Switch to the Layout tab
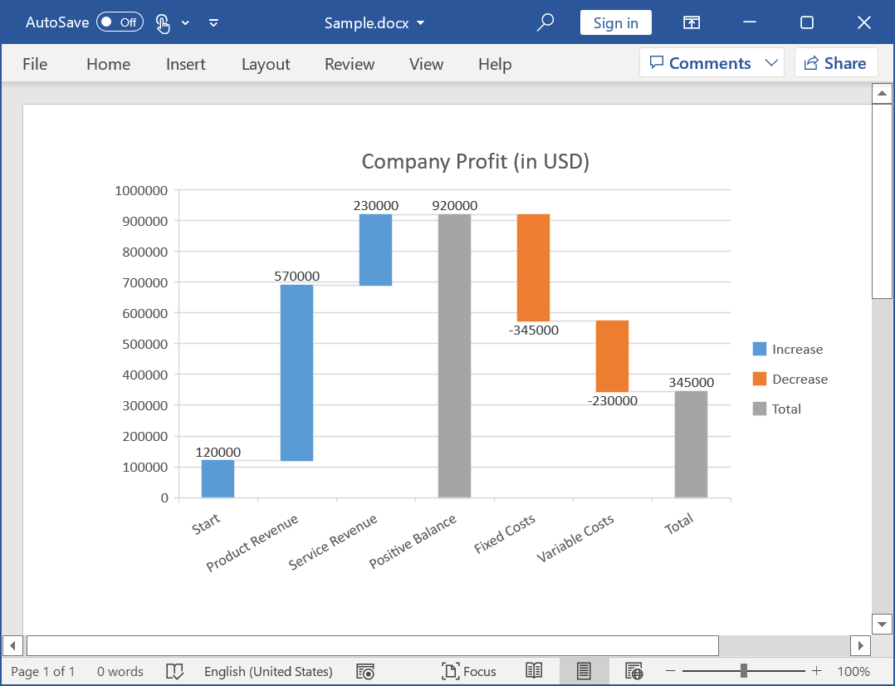This screenshot has width=895, height=686. click(266, 64)
